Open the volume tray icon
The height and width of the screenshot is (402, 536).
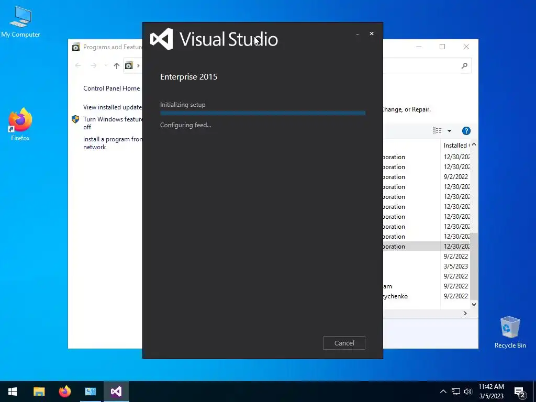[x=468, y=392]
